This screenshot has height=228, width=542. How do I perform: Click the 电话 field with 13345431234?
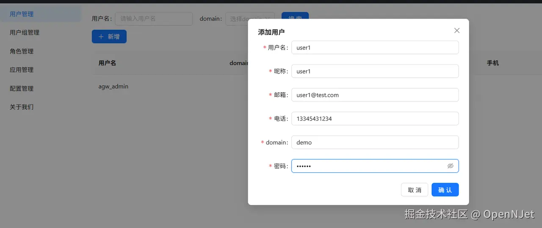coord(375,118)
